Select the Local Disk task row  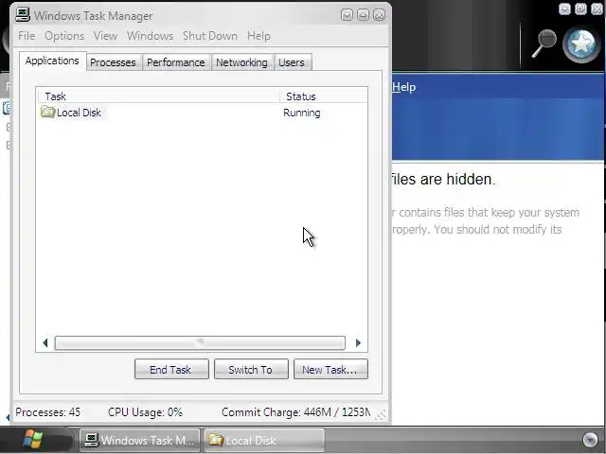201,113
